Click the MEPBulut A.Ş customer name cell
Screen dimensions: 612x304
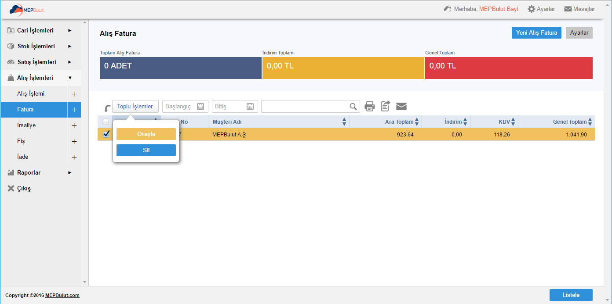coord(229,135)
